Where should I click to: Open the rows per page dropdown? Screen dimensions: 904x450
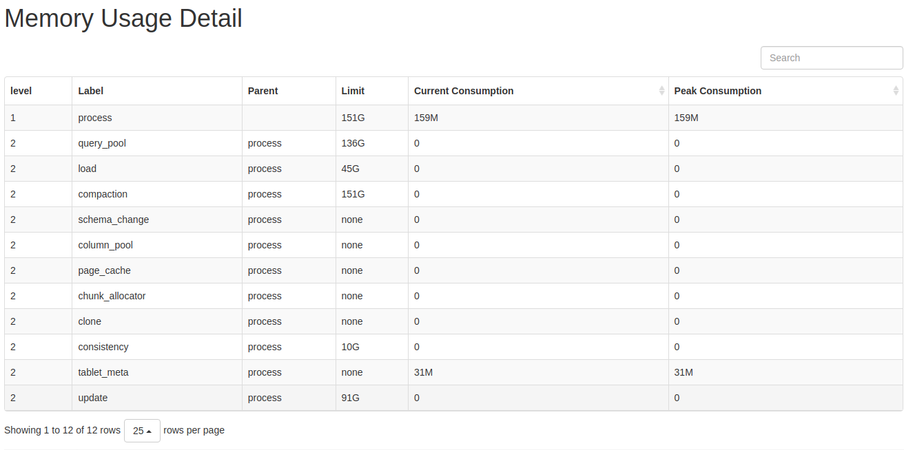[142, 431]
